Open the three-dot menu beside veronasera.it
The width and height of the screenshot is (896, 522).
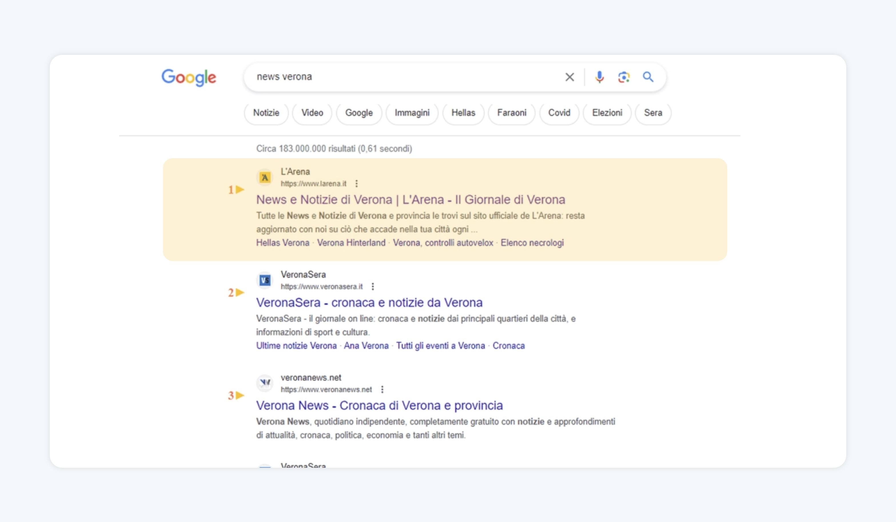(373, 287)
